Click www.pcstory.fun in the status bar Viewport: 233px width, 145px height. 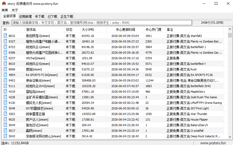point(213,143)
